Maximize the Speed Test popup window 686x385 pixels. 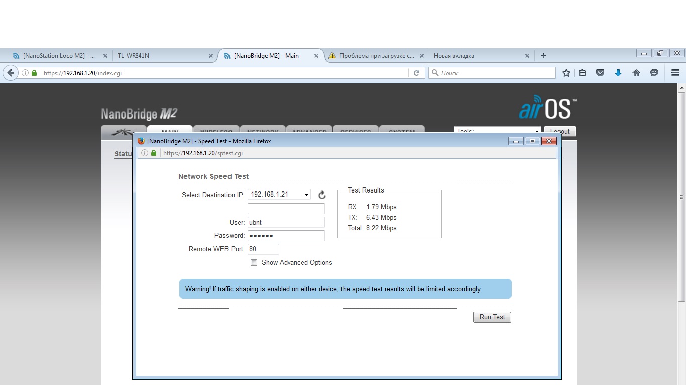pos(532,141)
